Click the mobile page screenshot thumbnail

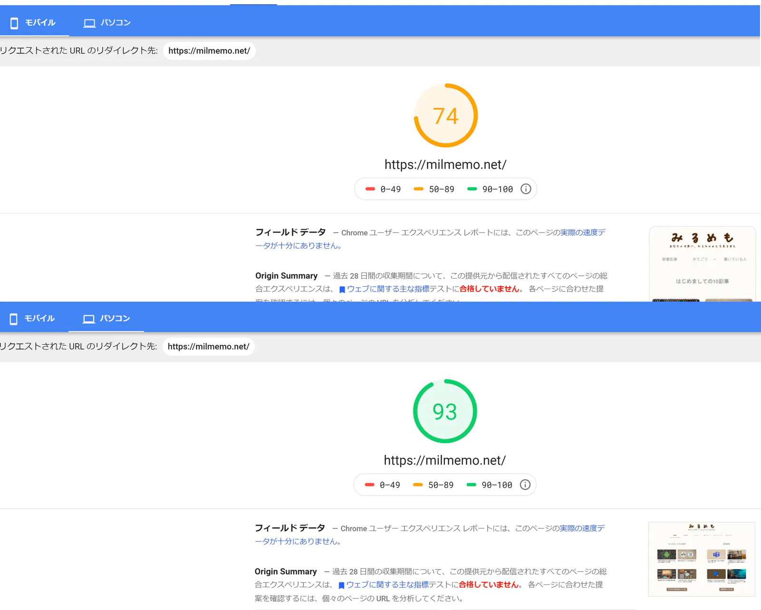click(x=702, y=264)
